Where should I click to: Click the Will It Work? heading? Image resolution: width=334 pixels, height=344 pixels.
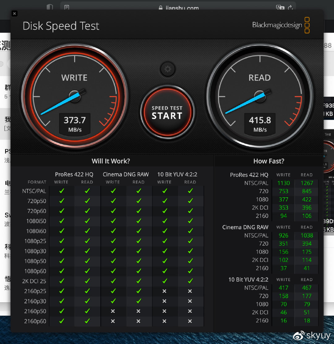pyautogui.click(x=111, y=161)
